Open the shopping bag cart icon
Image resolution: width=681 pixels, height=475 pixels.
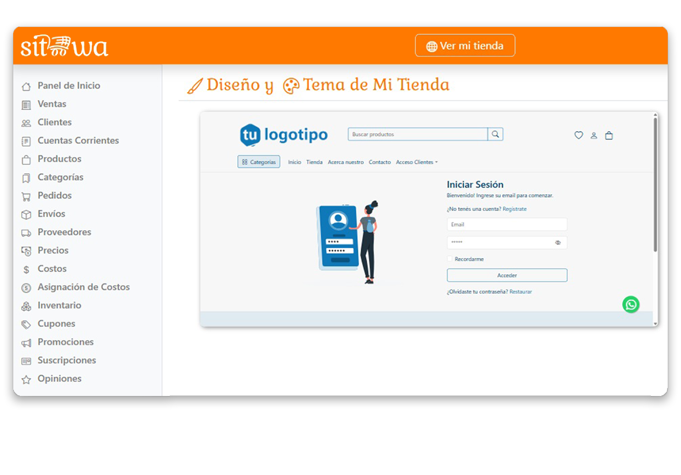click(x=609, y=136)
